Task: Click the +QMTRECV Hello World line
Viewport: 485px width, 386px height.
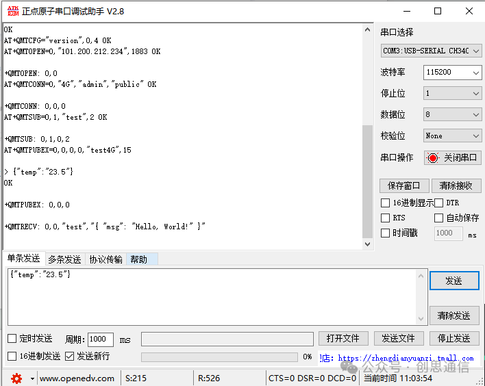Action: 105,227
